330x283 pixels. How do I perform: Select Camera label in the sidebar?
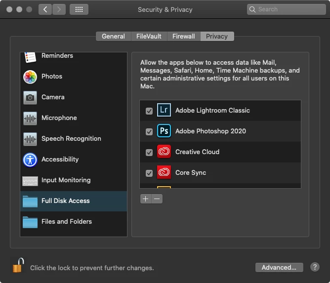click(x=53, y=97)
